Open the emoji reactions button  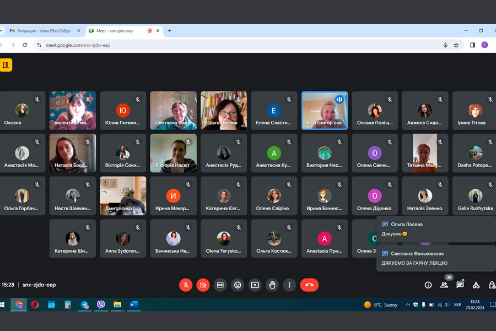point(238,285)
